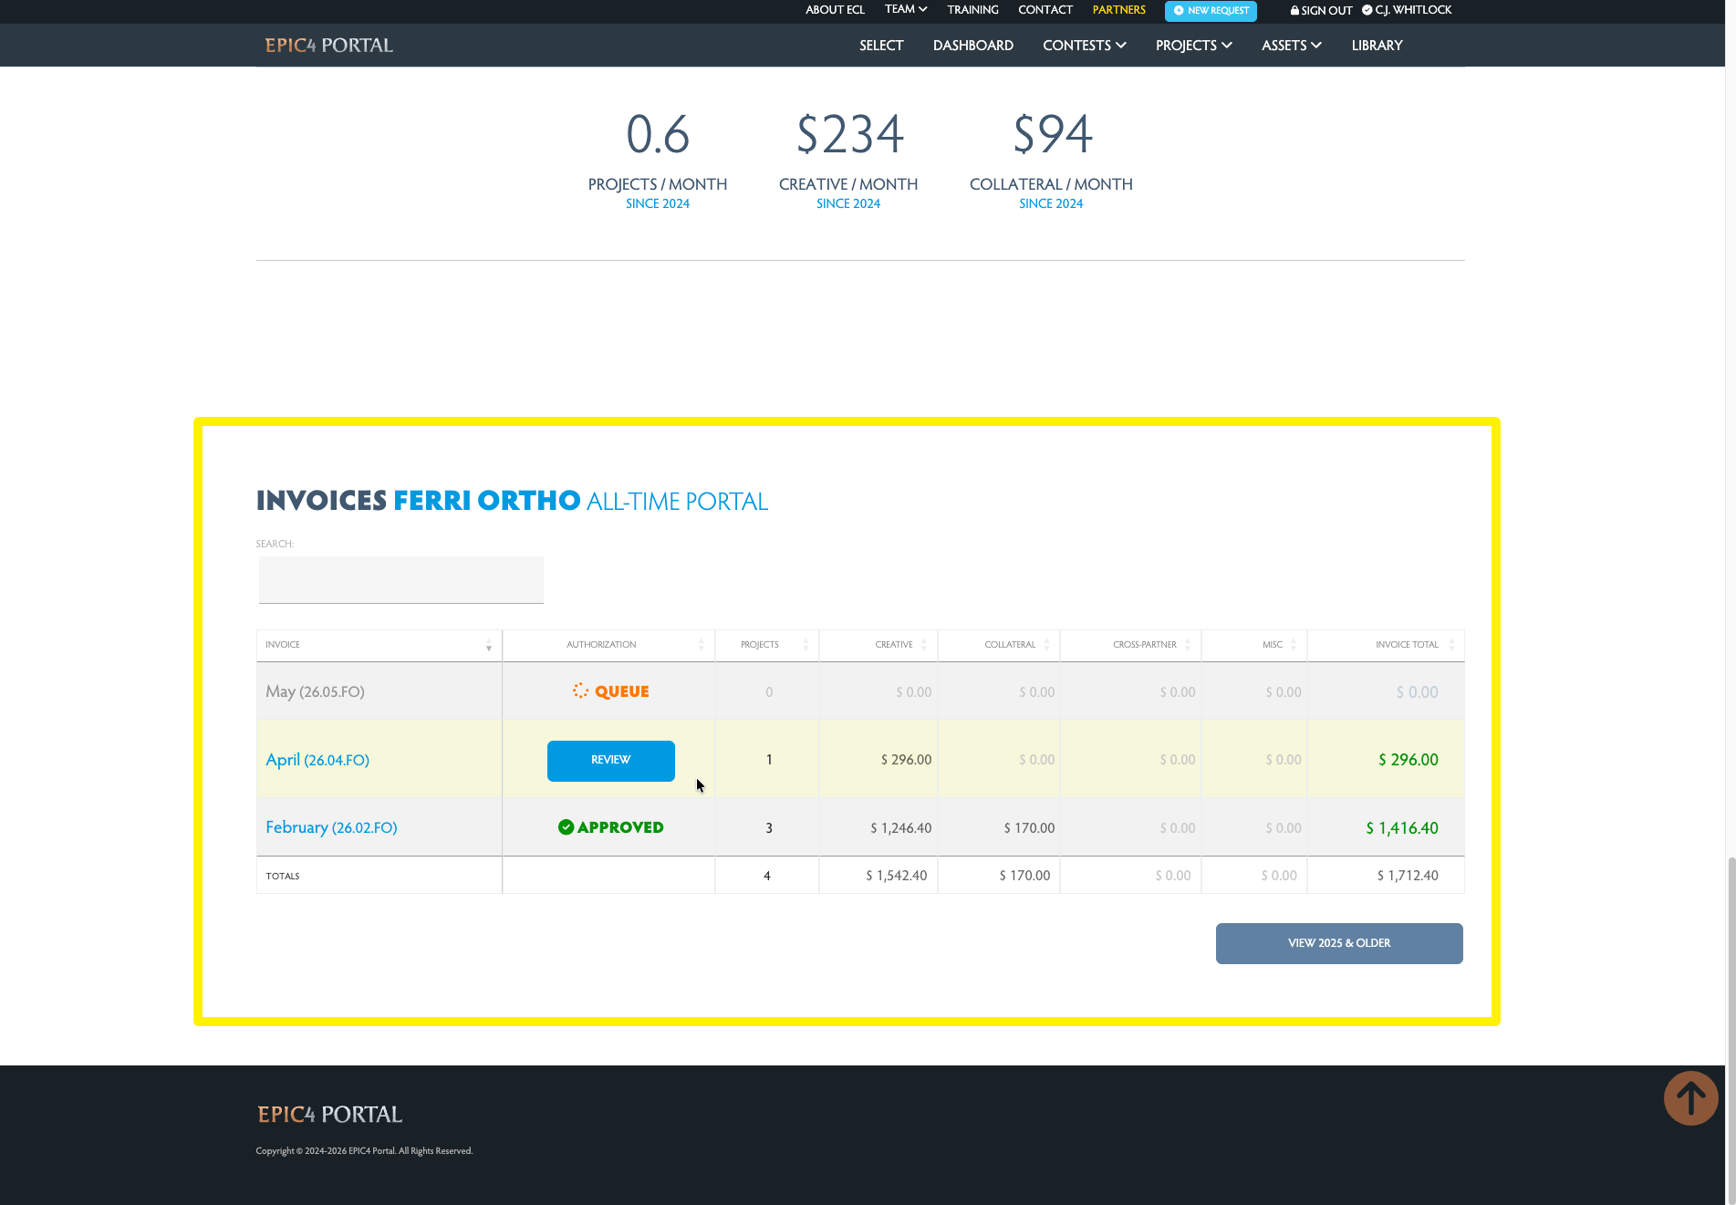Go to the Dashboard page
The image size is (1736, 1205).
click(x=973, y=46)
